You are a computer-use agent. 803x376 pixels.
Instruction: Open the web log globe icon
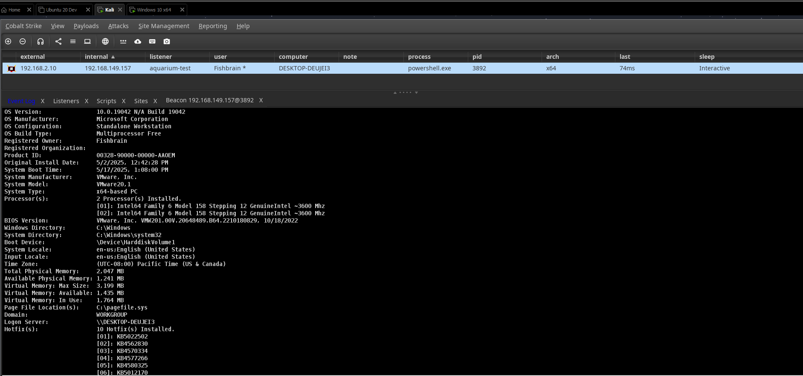pyautogui.click(x=105, y=41)
